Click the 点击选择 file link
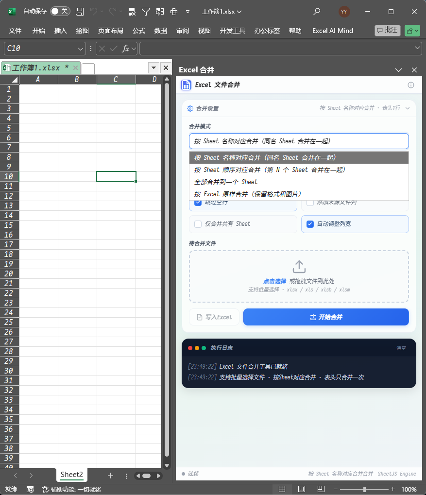This screenshot has width=426, height=495. (275, 281)
